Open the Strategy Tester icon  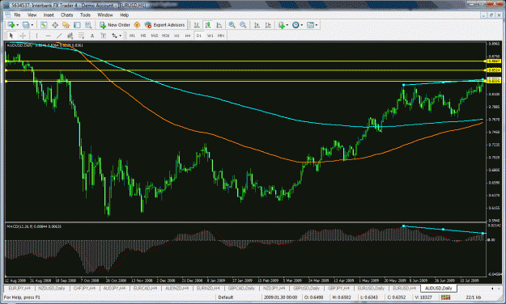(x=88, y=25)
